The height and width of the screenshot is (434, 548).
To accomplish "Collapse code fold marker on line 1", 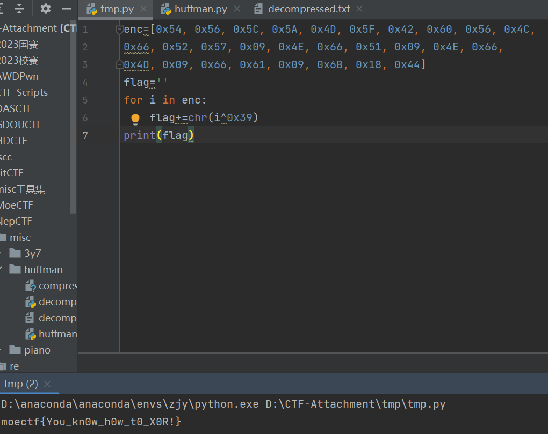I will tap(119, 30).
